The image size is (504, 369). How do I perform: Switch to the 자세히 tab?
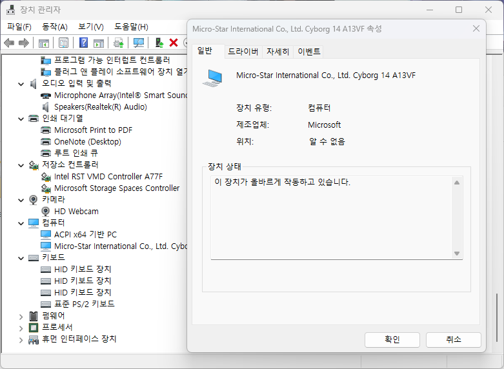coord(277,52)
